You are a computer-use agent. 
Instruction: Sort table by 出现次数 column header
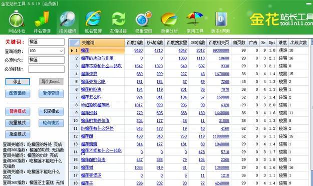(298, 43)
